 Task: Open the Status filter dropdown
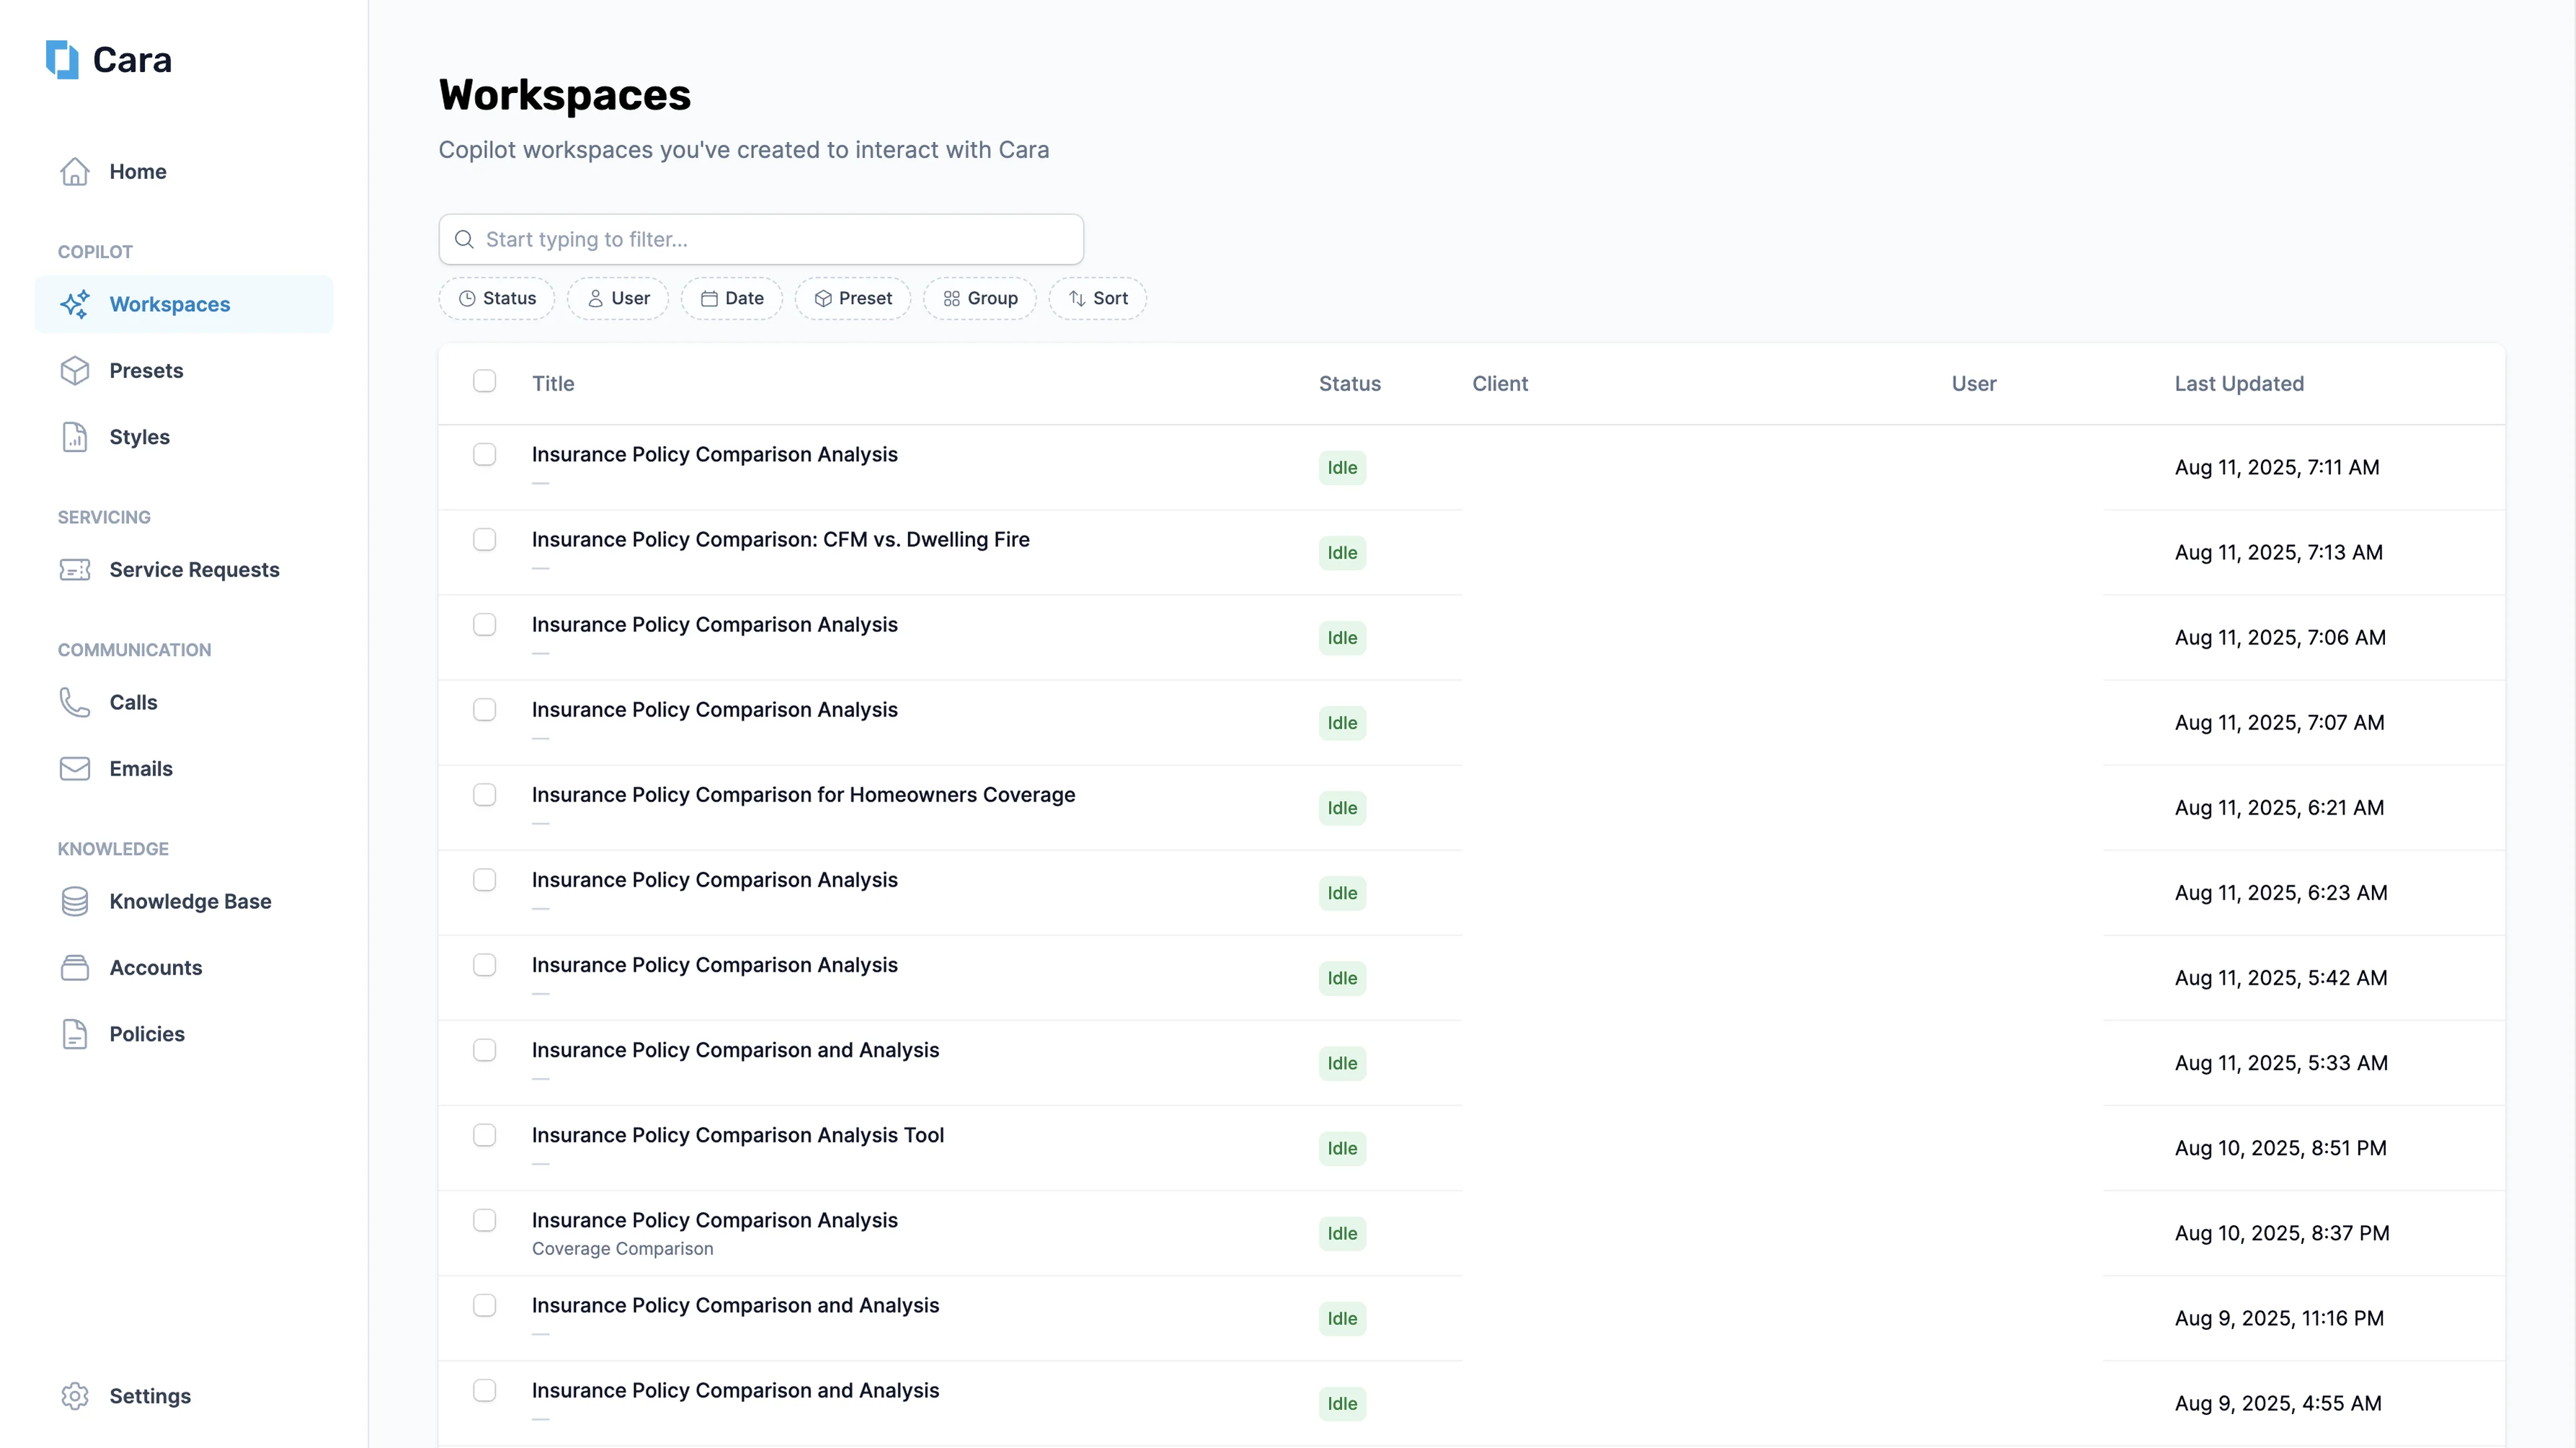(x=497, y=298)
